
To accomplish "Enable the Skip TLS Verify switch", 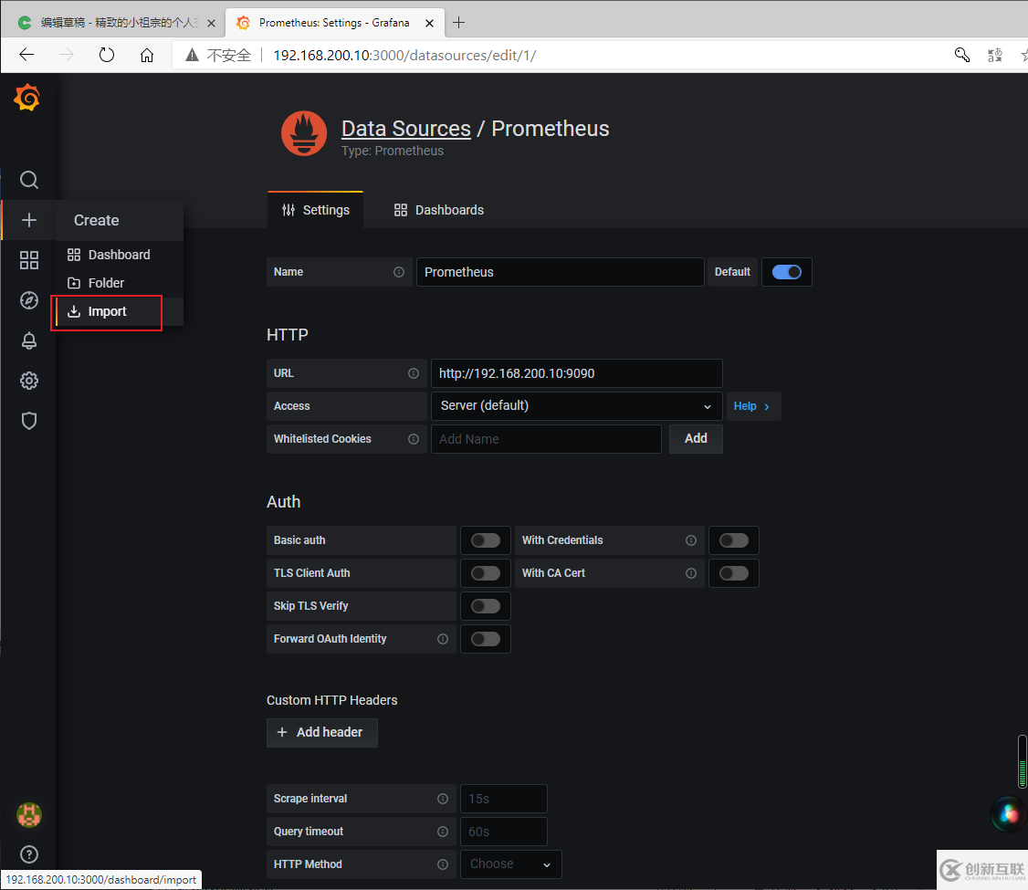I will click(x=485, y=606).
